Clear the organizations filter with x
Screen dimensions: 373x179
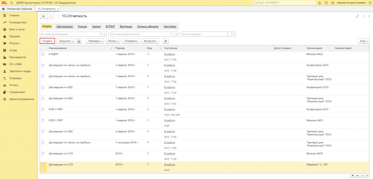pos(107,34)
